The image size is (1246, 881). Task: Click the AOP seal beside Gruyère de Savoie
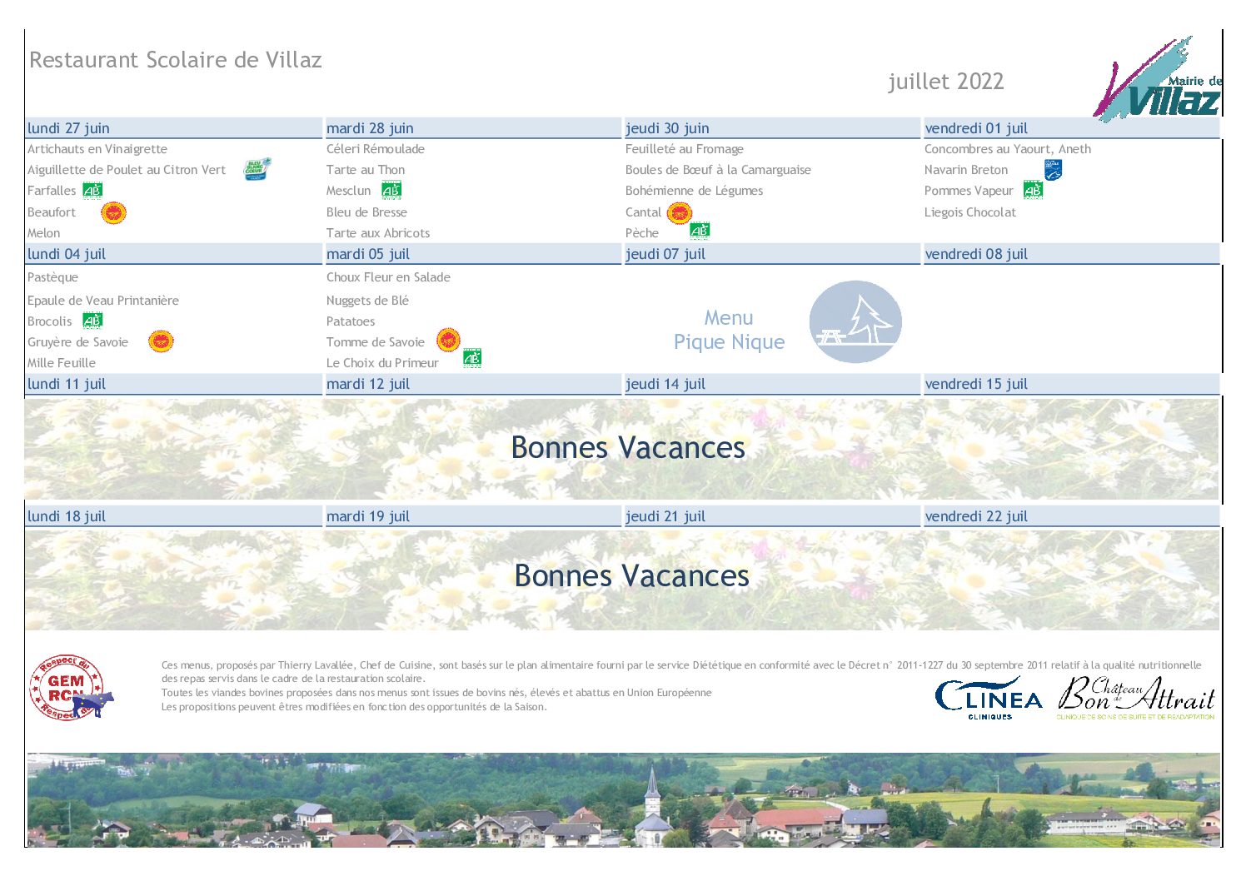click(161, 341)
